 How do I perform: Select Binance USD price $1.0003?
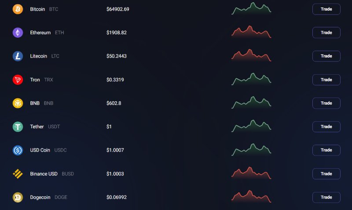[115, 174]
